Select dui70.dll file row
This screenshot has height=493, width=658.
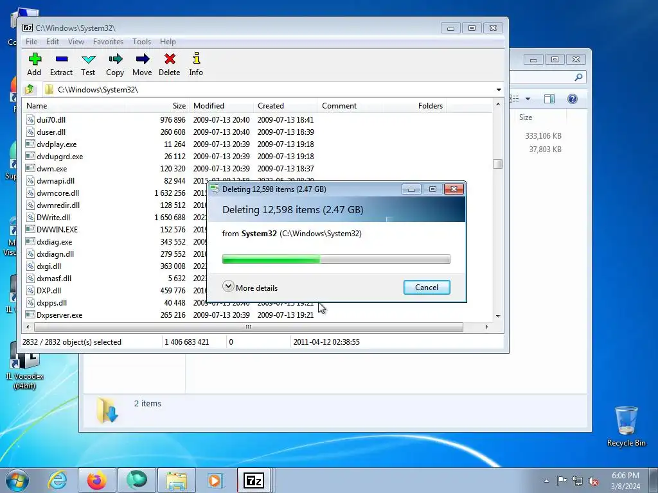click(x=258, y=120)
